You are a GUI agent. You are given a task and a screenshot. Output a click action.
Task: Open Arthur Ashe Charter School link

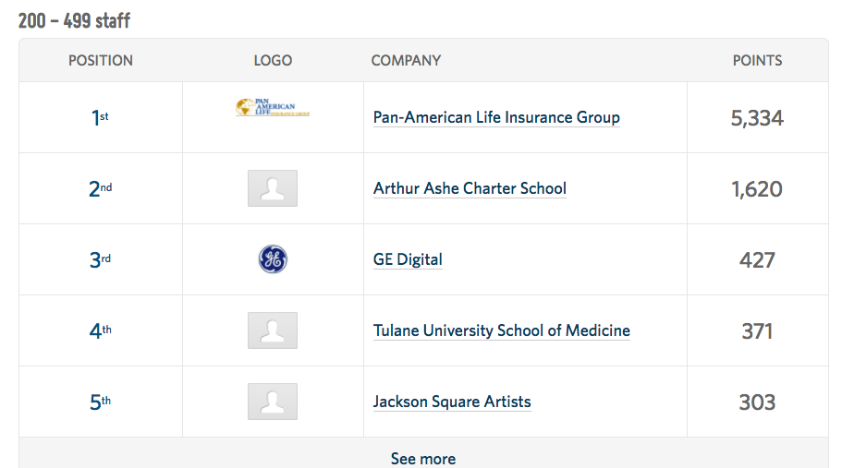(470, 188)
